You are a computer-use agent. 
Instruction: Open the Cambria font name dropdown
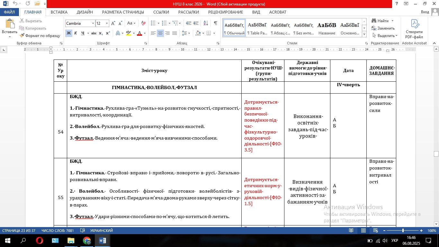[x=93, y=23]
